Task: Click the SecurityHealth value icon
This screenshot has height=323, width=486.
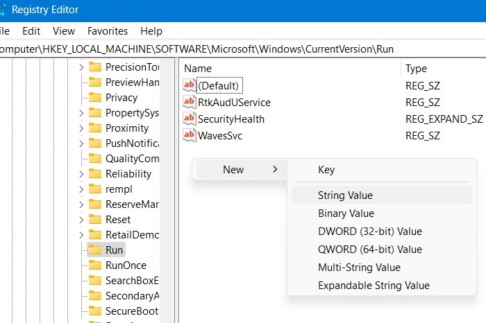Action: coord(189,119)
